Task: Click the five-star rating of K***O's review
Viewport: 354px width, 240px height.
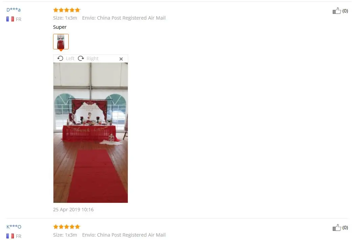Action: point(67,227)
